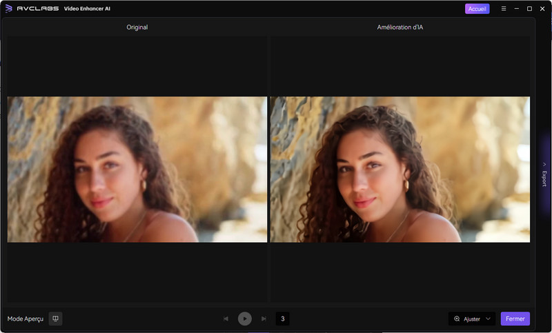Screen dimensions: 552x333
Task: Click the Mode Aperçu label
Action: (26, 319)
